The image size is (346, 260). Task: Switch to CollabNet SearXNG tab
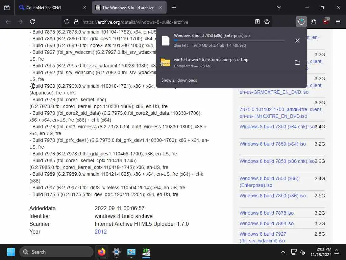tap(53, 7)
